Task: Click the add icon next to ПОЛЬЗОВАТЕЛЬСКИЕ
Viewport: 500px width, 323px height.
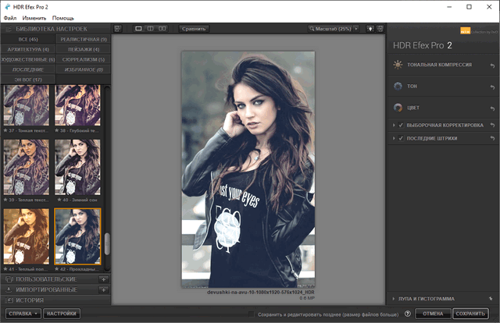Action: click(104, 279)
